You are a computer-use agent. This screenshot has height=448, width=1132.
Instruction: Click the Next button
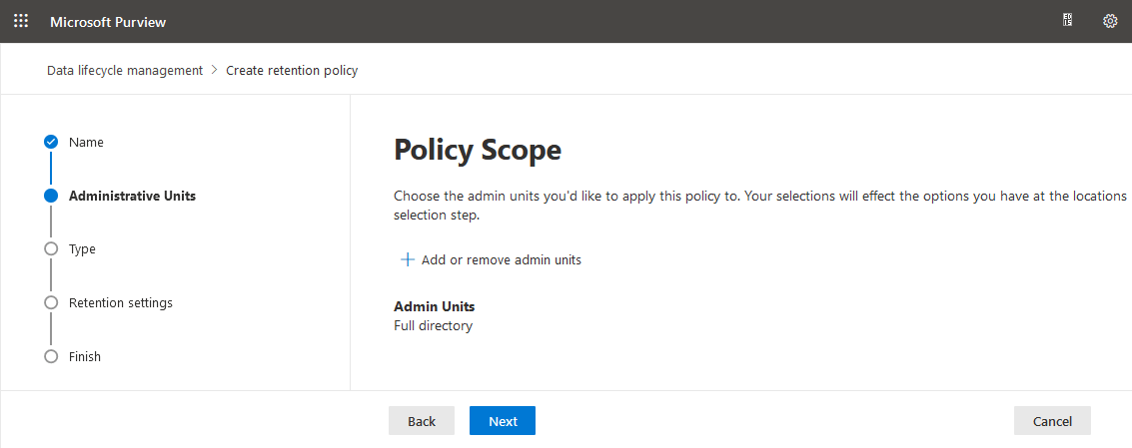click(503, 421)
